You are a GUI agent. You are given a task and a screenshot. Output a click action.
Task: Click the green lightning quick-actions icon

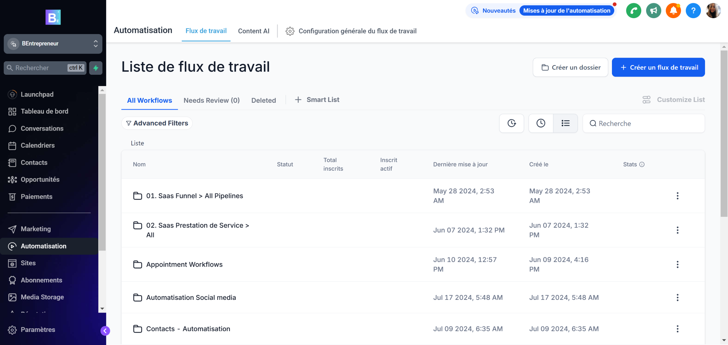click(x=96, y=68)
